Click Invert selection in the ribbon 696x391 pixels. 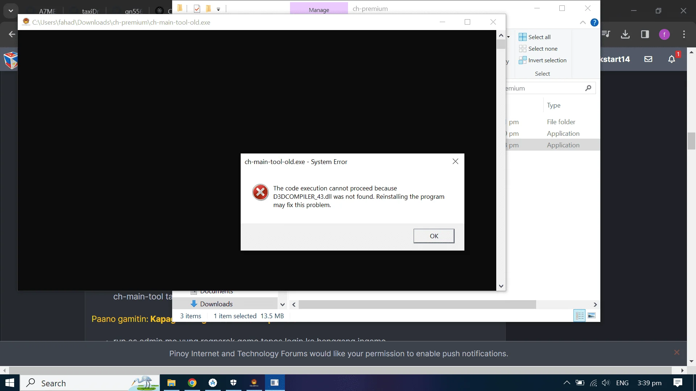543,60
